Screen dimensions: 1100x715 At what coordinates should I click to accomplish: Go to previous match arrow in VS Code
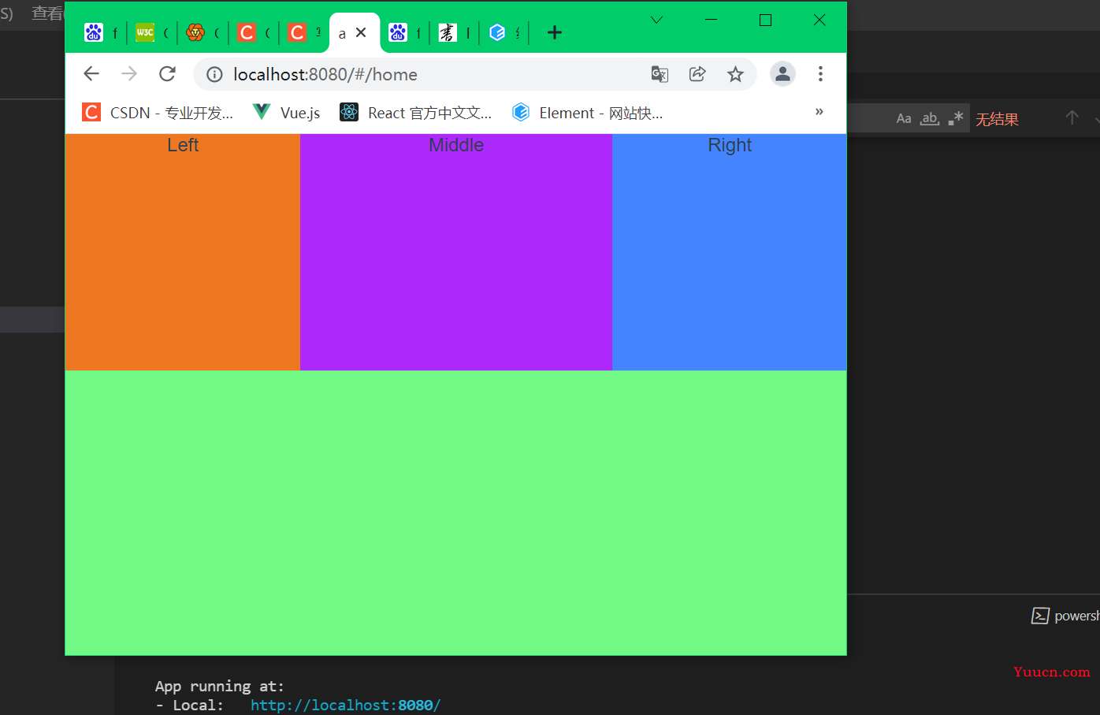(x=1072, y=118)
